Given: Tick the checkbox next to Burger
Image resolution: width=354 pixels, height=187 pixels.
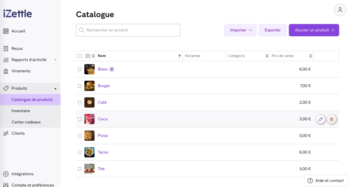Looking at the screenshot, I should point(80,86).
